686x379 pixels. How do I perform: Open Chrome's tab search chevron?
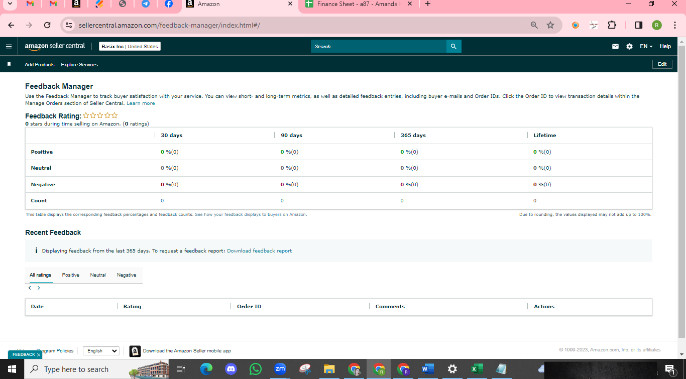click(10, 4)
